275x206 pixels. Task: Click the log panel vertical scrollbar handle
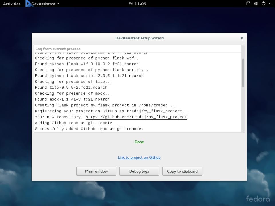(243, 73)
